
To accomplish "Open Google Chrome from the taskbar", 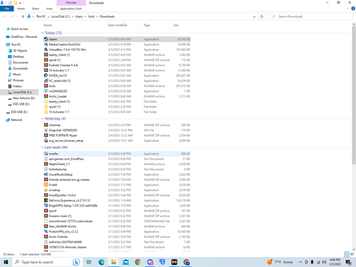I will point(137,262).
